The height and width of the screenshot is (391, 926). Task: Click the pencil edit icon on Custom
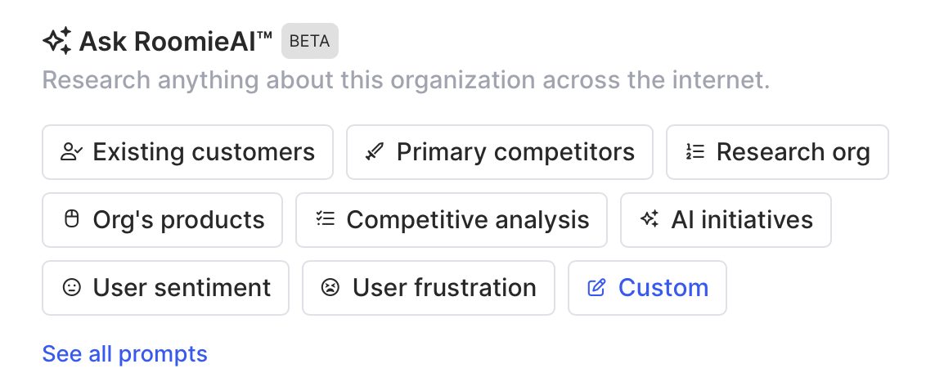[597, 288]
